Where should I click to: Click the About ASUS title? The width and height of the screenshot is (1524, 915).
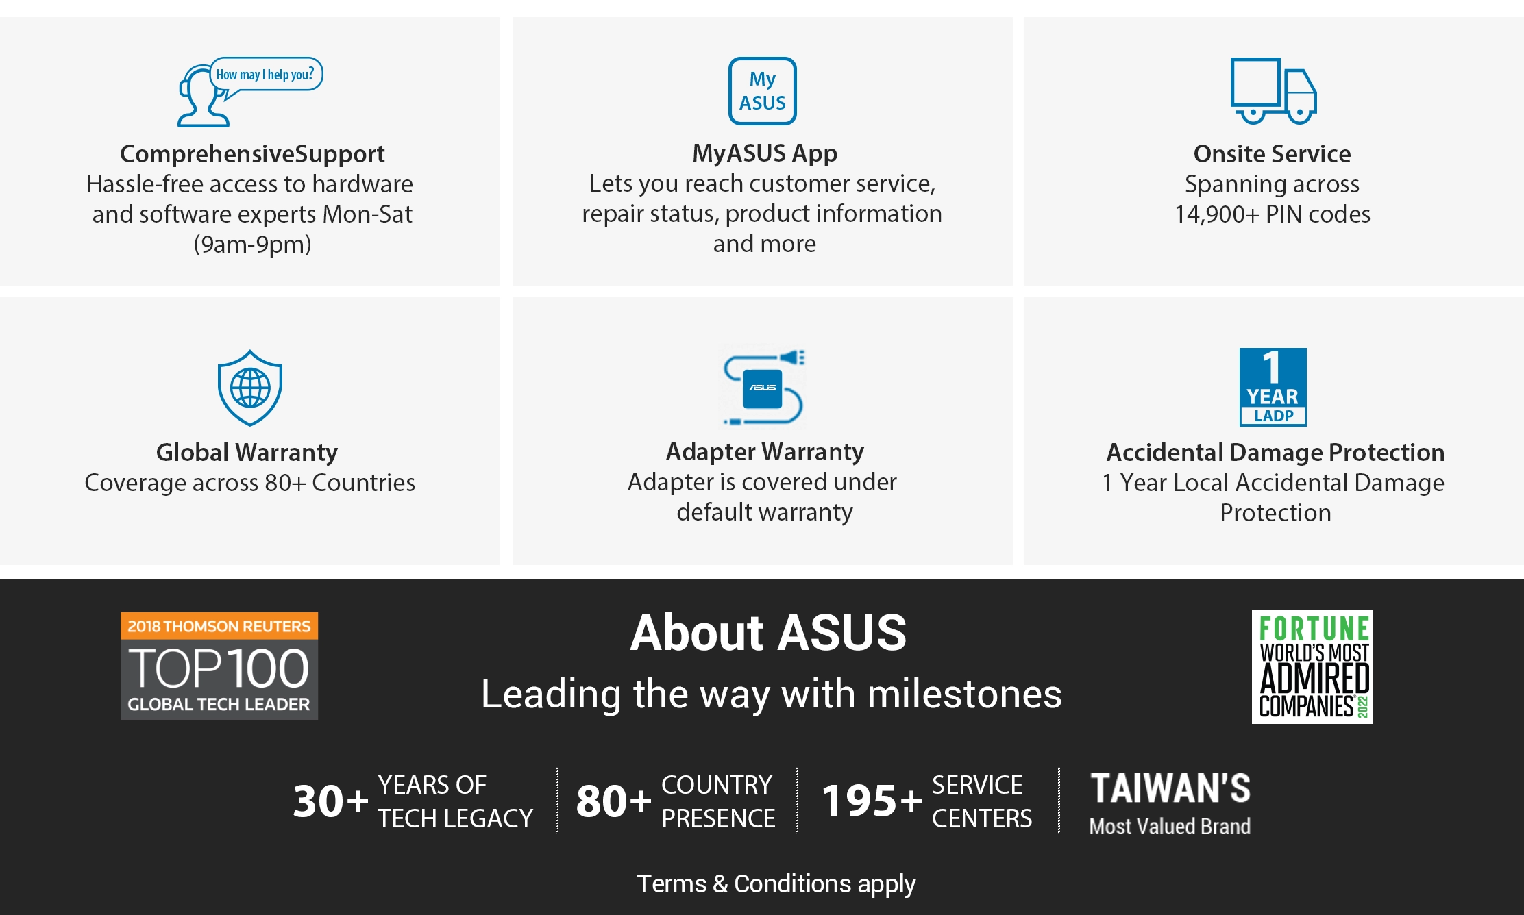point(768,633)
